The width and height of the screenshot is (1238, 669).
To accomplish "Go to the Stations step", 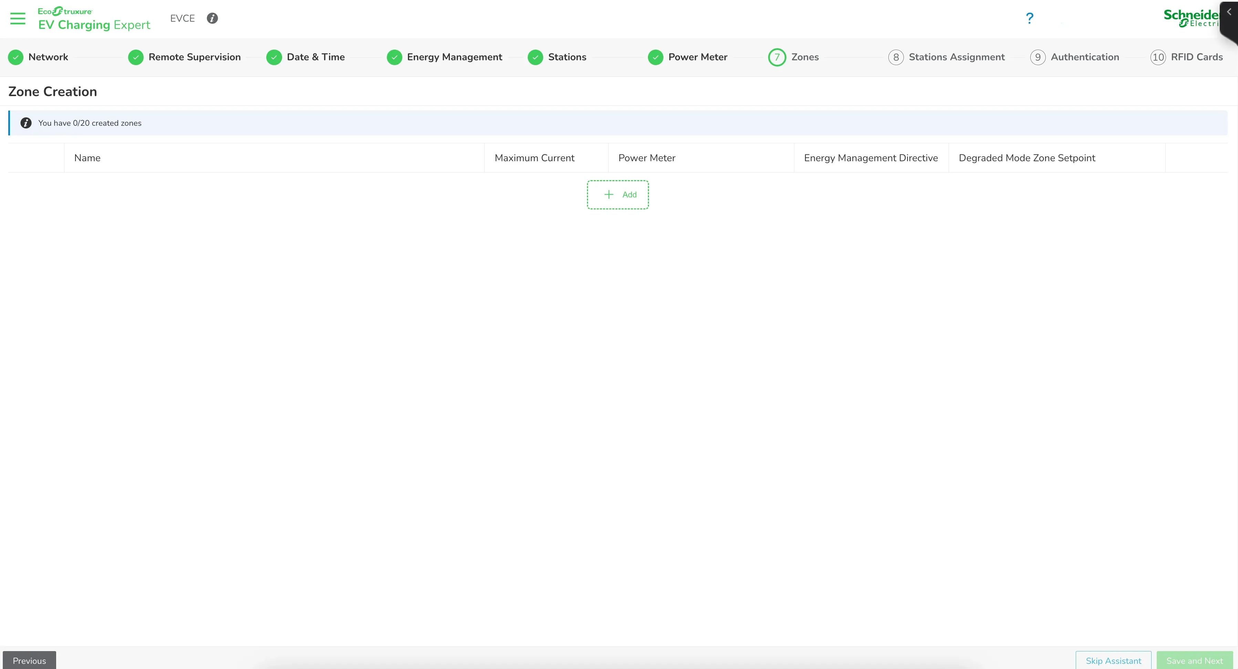I will click(567, 57).
